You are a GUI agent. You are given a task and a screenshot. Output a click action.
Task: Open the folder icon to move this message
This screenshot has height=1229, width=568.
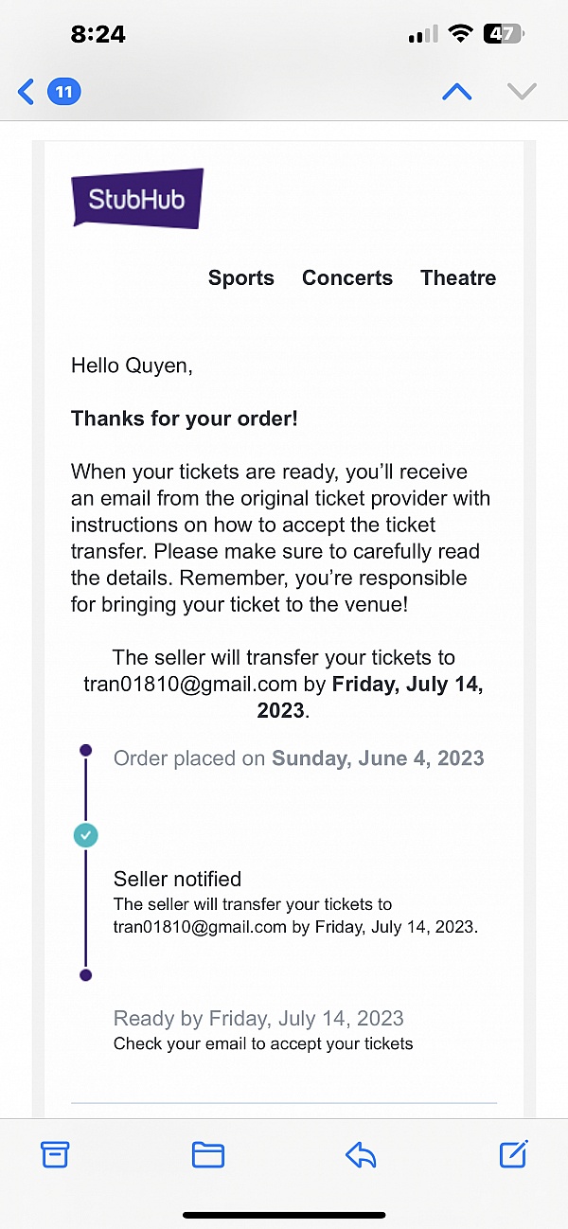click(208, 1154)
